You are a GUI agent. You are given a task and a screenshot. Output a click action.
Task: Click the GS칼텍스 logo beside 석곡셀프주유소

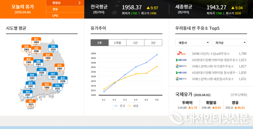[182, 66]
